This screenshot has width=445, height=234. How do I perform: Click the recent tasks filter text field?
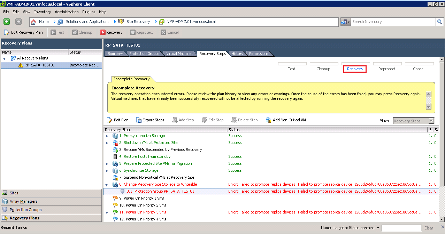coord(401,228)
